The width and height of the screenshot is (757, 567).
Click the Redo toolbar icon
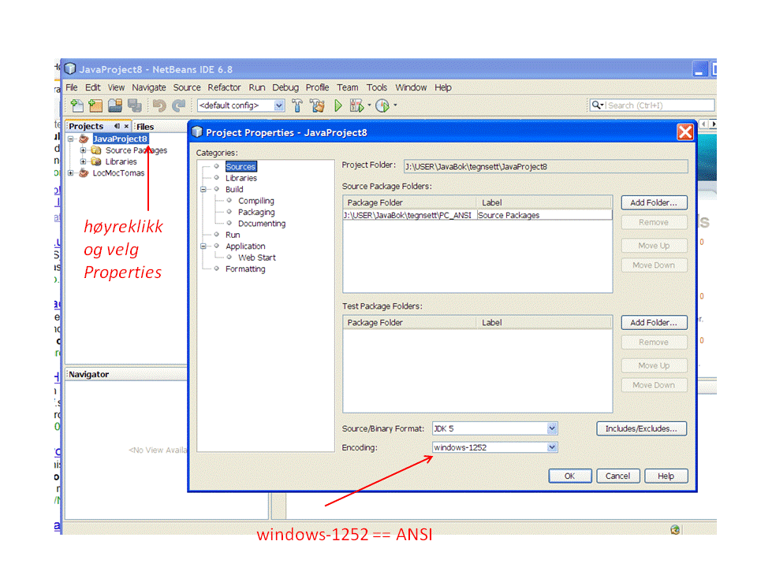click(x=179, y=105)
